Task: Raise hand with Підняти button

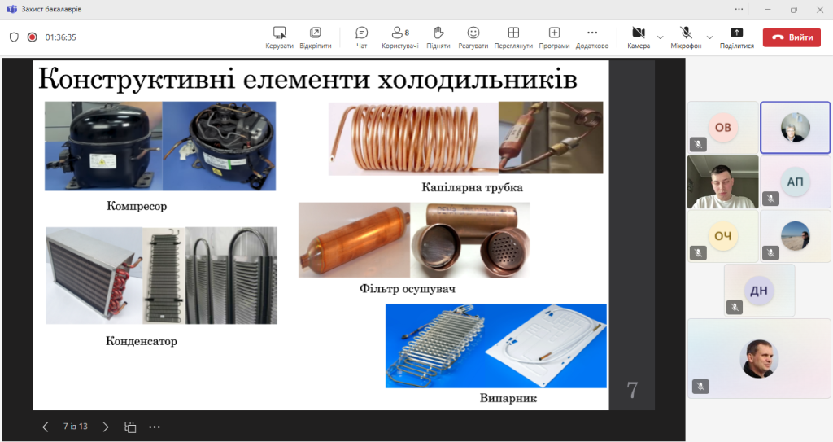Action: click(x=438, y=37)
